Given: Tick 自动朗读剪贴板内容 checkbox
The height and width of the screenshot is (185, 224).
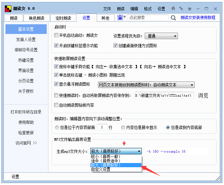Looking at the screenshot, I should [56, 105].
